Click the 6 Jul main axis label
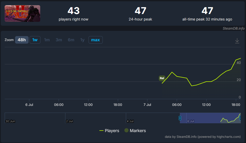This screenshot has width=246, height=143. (x=29, y=105)
